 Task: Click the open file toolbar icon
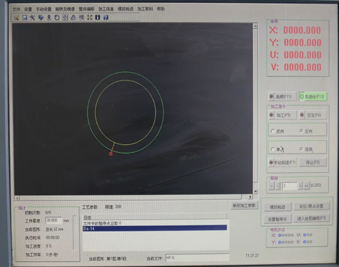coord(16,17)
